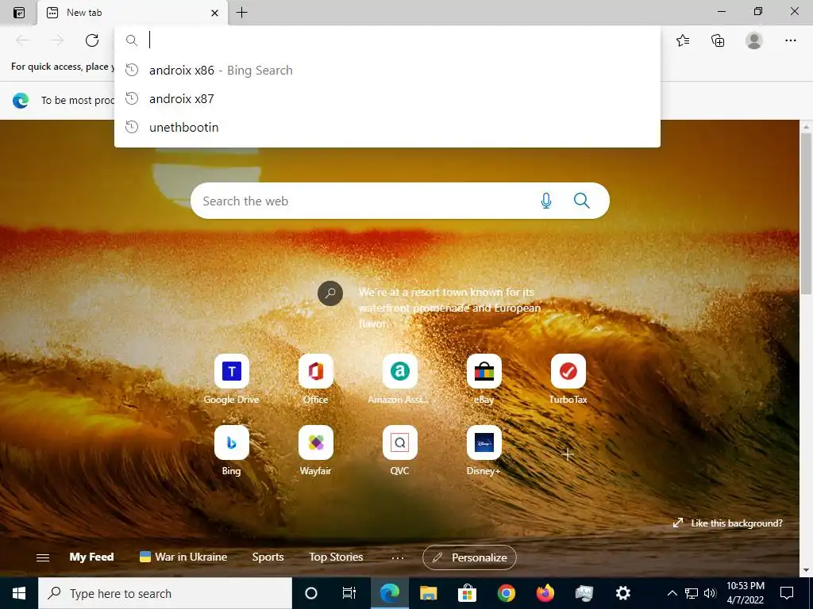Open the feed hamburger menu icon
Image resolution: width=813 pixels, height=609 pixels.
pos(43,557)
